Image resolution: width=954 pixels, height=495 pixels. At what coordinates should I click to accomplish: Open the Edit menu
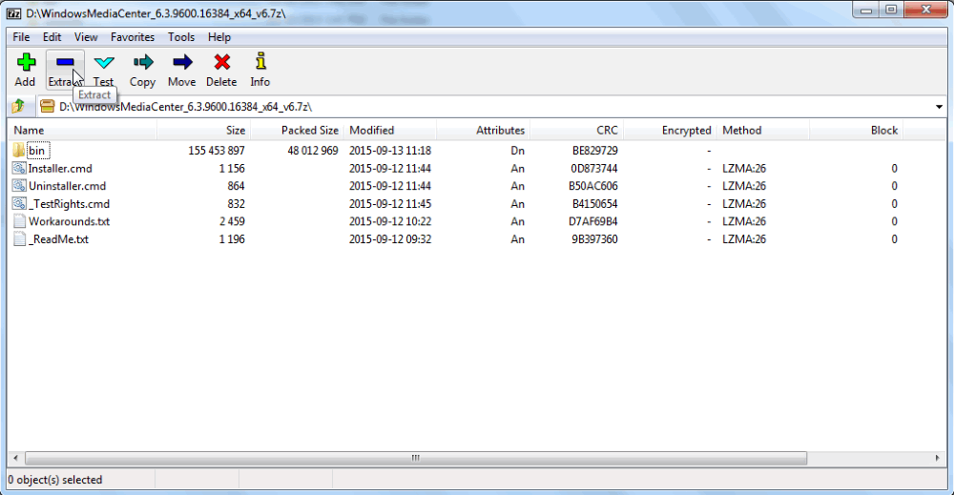tap(52, 37)
